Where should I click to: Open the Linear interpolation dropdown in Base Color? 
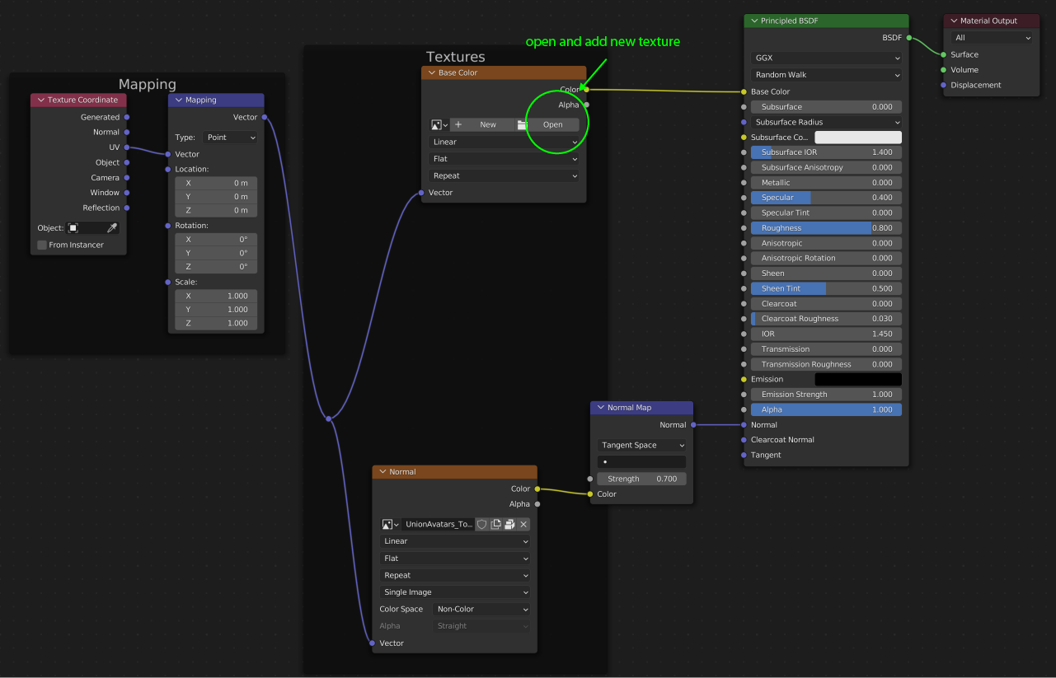tap(504, 142)
